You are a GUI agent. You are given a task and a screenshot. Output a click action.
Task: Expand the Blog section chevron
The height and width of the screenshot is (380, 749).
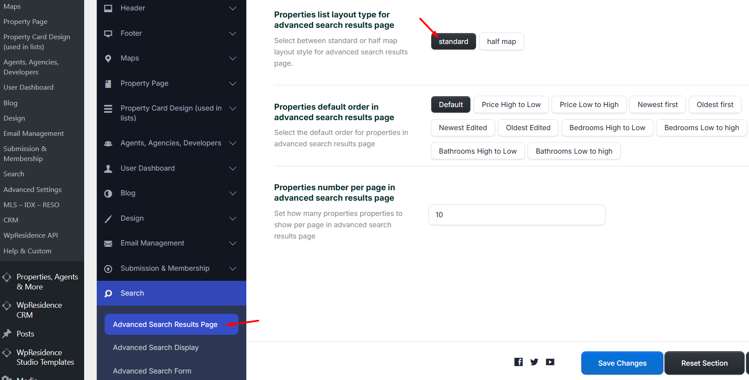(233, 193)
